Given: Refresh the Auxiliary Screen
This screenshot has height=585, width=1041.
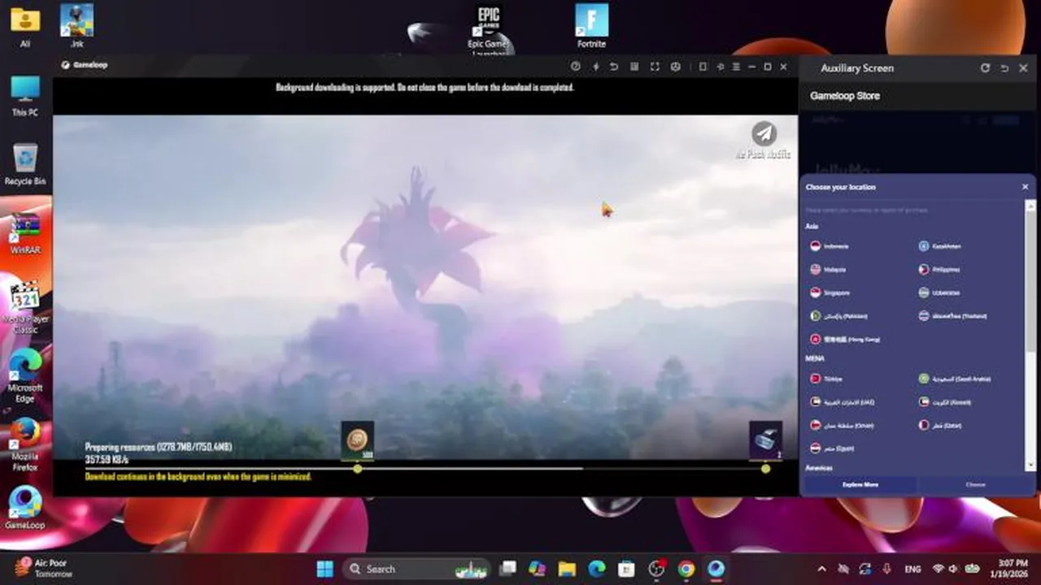Looking at the screenshot, I should [x=986, y=68].
